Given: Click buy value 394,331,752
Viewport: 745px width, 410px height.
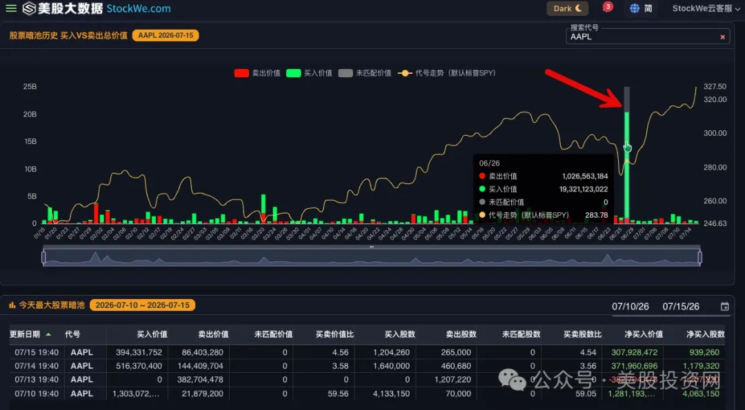Looking at the screenshot, I should click(x=139, y=353).
